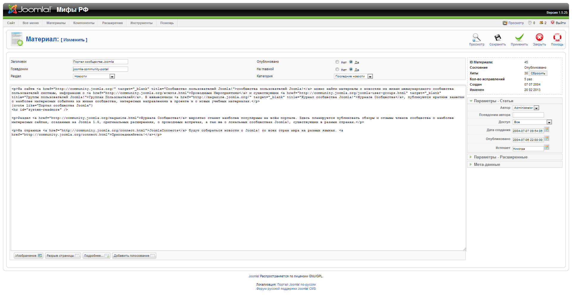Click the Заголовок input field
Screen dimensions: 572x296
(100, 62)
